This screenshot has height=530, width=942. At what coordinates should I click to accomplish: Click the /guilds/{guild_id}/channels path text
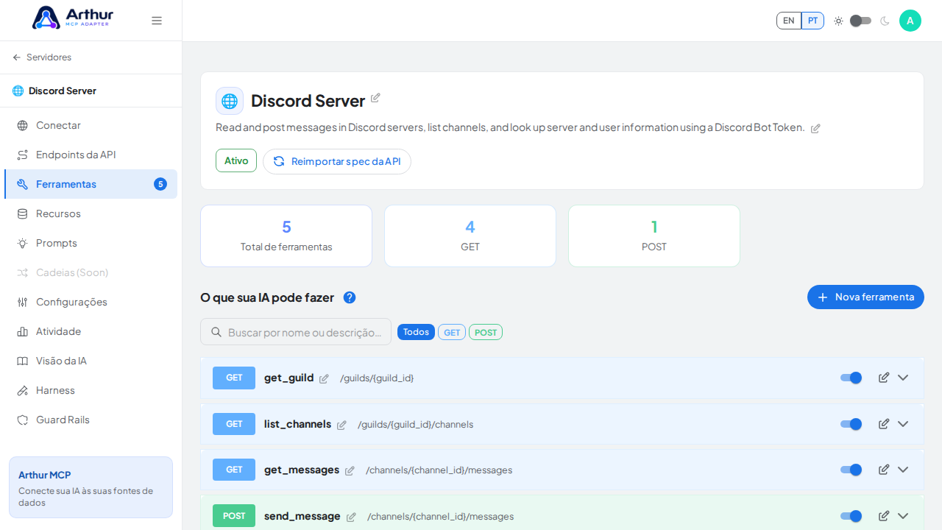(415, 425)
